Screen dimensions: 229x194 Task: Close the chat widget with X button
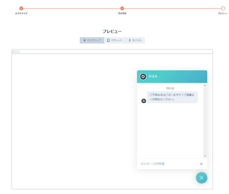(202, 178)
